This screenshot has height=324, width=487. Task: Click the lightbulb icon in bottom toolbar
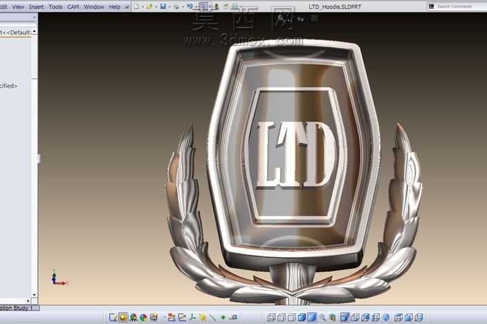(113, 317)
